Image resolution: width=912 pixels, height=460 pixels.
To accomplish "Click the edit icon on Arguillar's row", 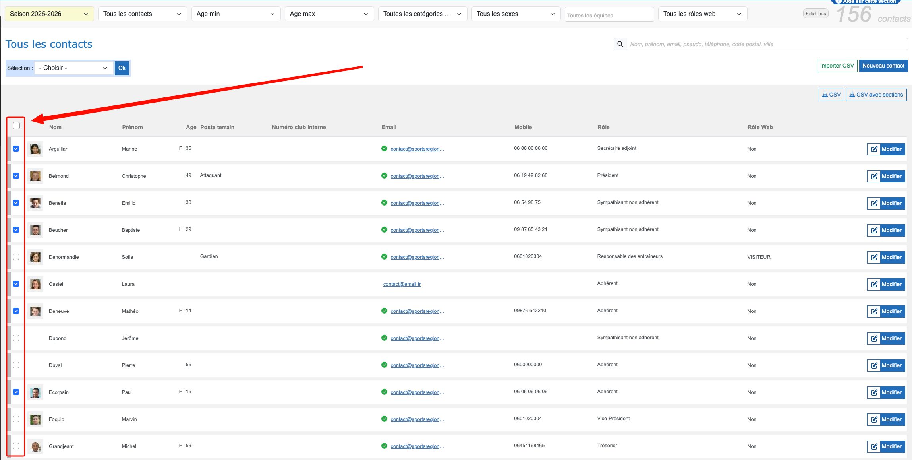I will tap(874, 149).
